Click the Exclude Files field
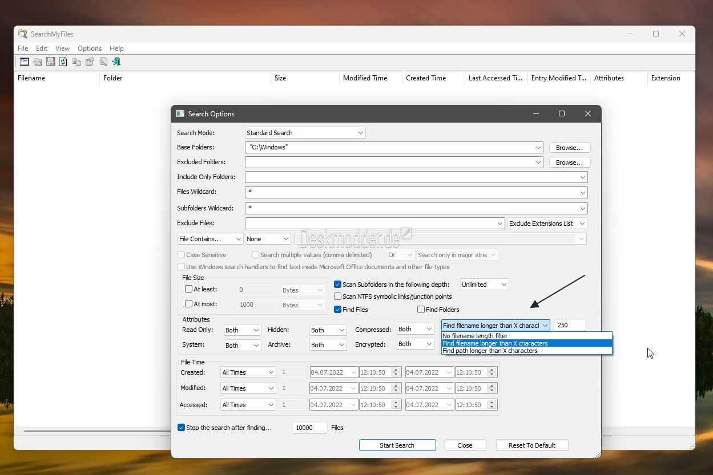Screen dimensions: 713x475 [x=375, y=224]
